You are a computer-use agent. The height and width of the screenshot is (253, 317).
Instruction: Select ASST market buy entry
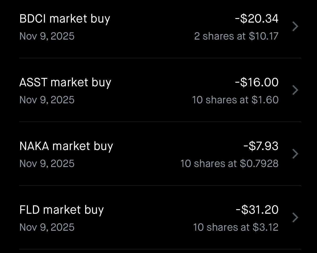65,83
